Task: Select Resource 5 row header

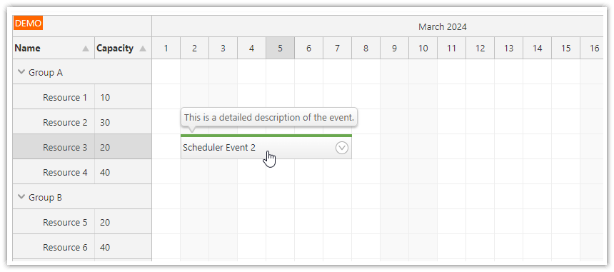Action: pos(54,222)
